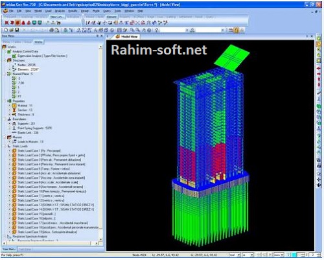Click the red right arrow in right toolbar
Screen dimensions: 324x260
(x=319, y=74)
